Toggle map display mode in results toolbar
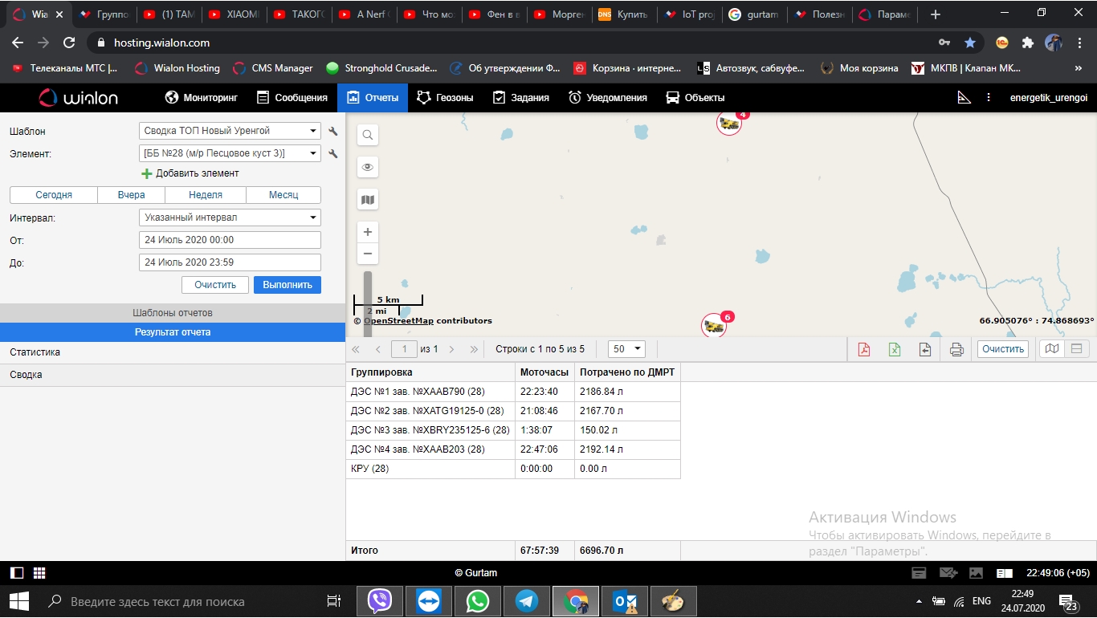This screenshot has width=1097, height=618. coord(1051,349)
